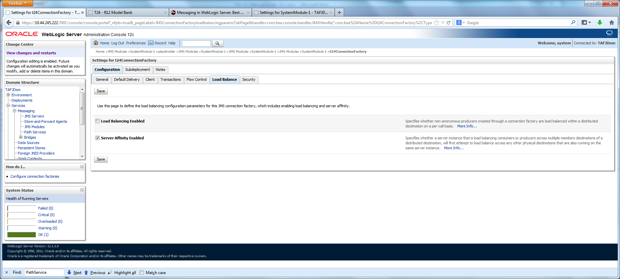Open Persistent Stores tree item
The height and width of the screenshot is (279, 620).
(x=31, y=148)
